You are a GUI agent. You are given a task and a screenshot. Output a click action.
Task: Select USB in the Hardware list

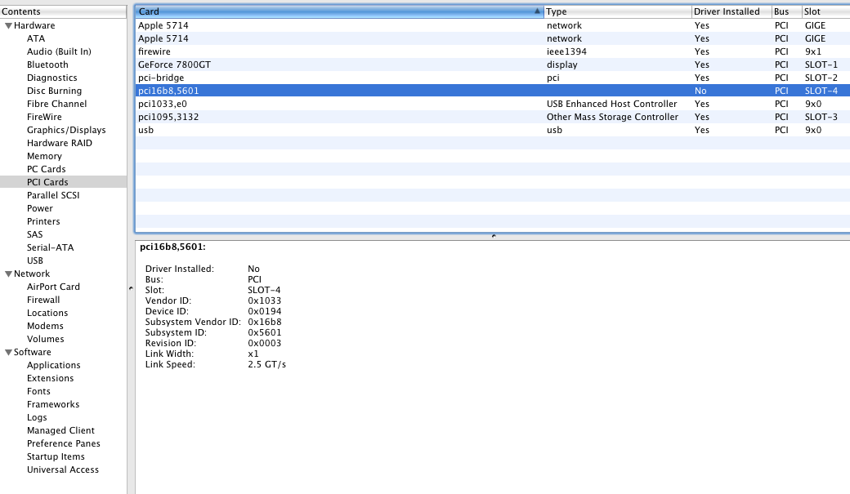(x=35, y=260)
